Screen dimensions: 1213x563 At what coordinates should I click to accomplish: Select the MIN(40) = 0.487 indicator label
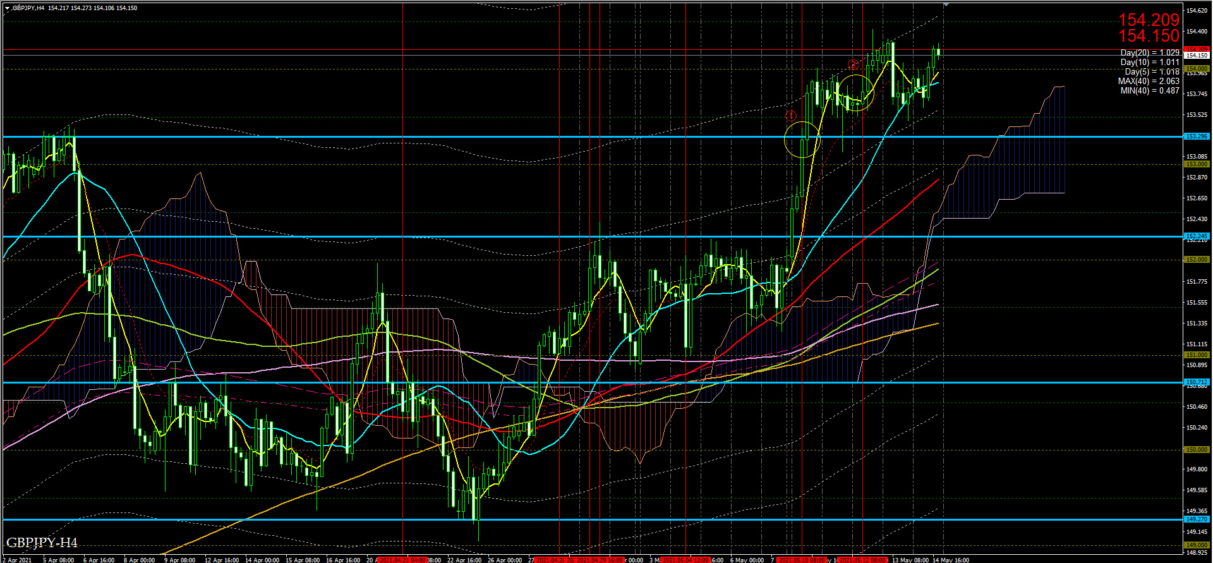point(1150,91)
